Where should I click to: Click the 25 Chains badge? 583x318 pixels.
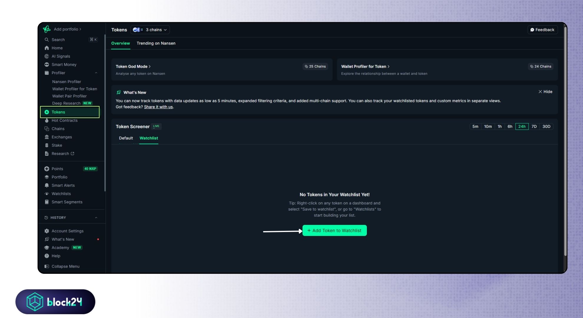coord(315,67)
